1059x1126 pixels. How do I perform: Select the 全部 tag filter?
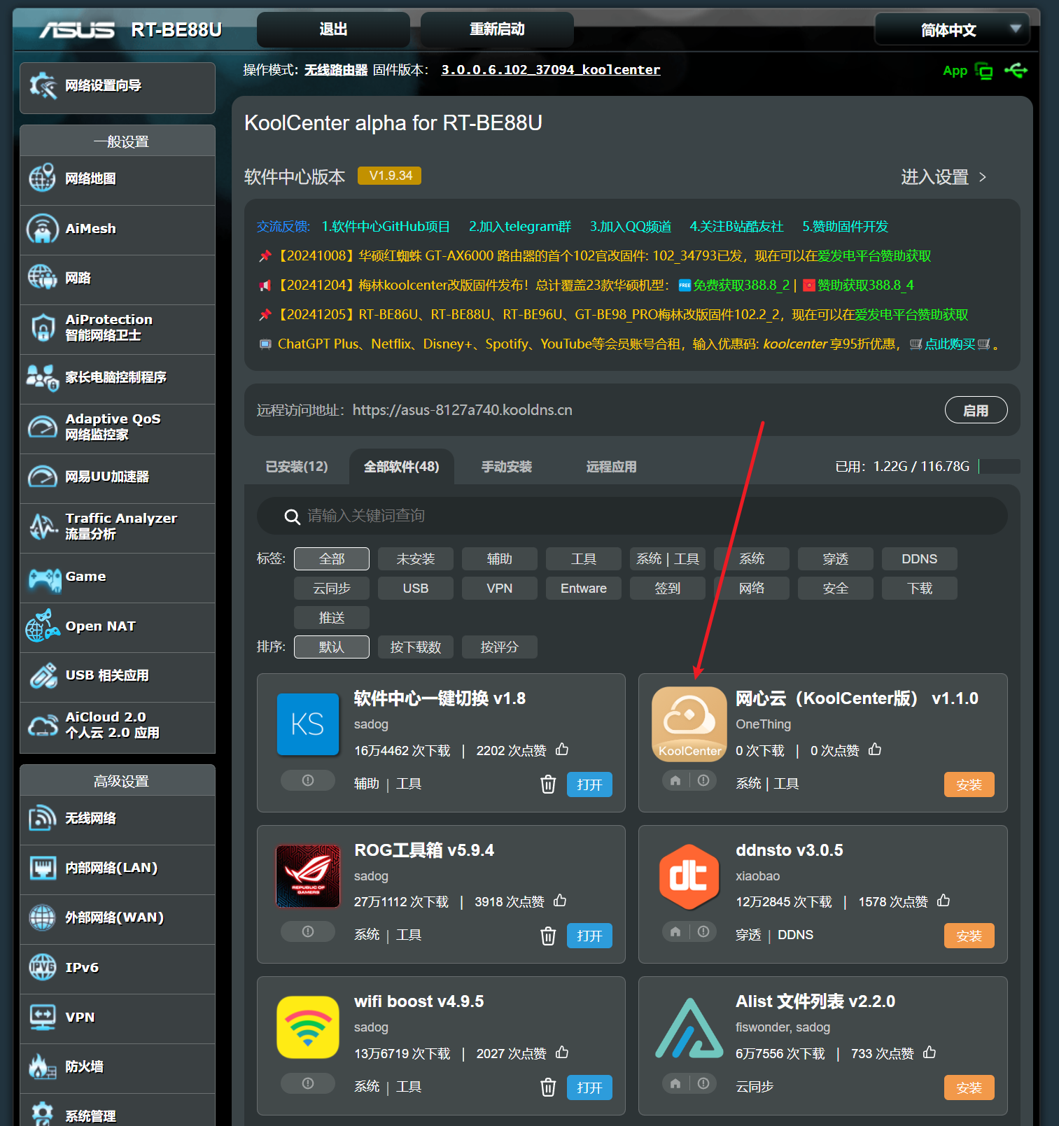point(332,559)
